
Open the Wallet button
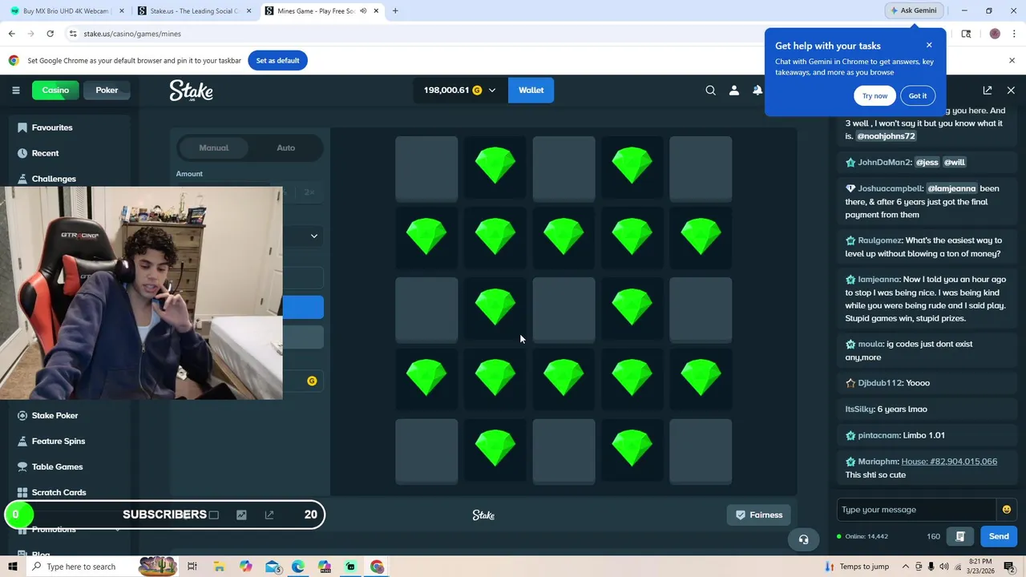(x=531, y=91)
